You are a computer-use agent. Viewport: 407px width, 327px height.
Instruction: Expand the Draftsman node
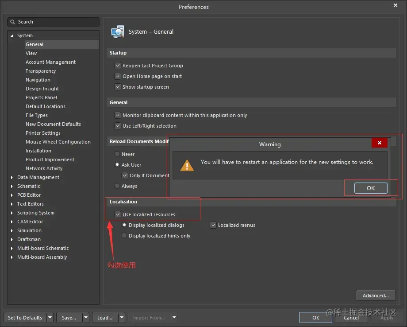pyautogui.click(x=12, y=239)
